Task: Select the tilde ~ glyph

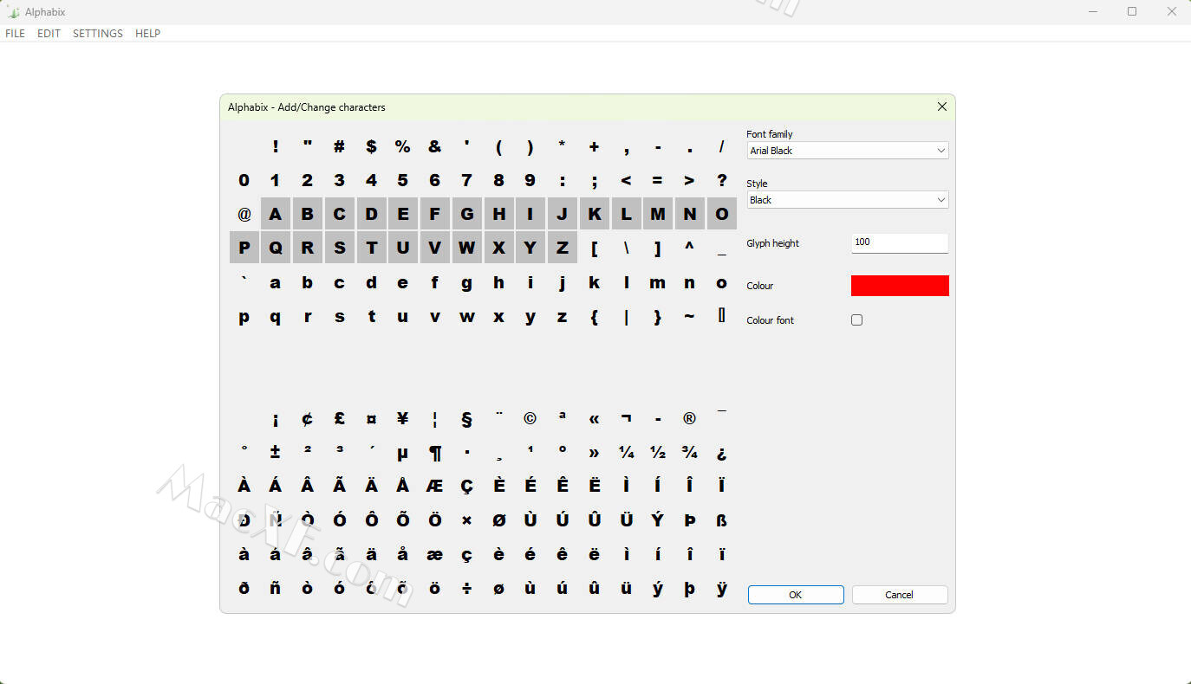Action: [x=689, y=316]
